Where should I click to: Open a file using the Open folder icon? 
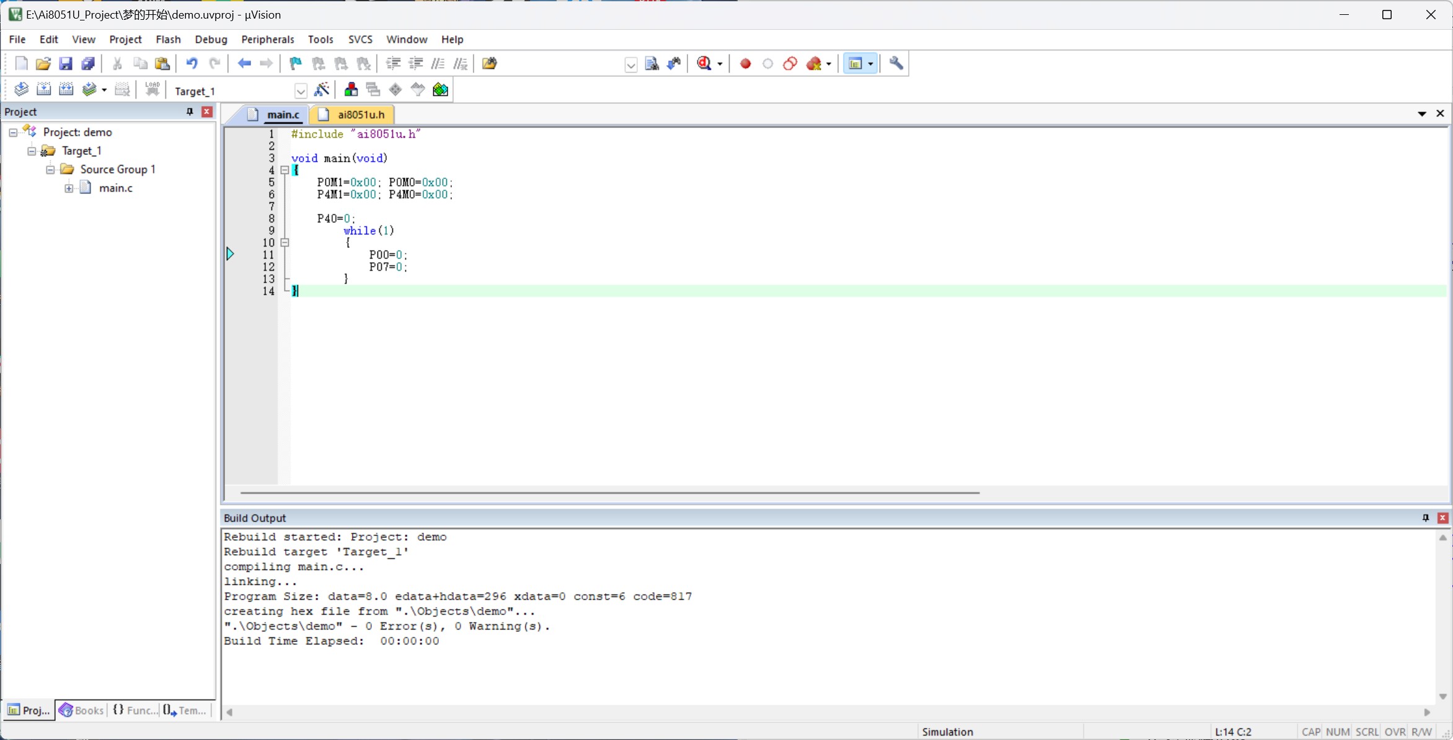(x=43, y=63)
